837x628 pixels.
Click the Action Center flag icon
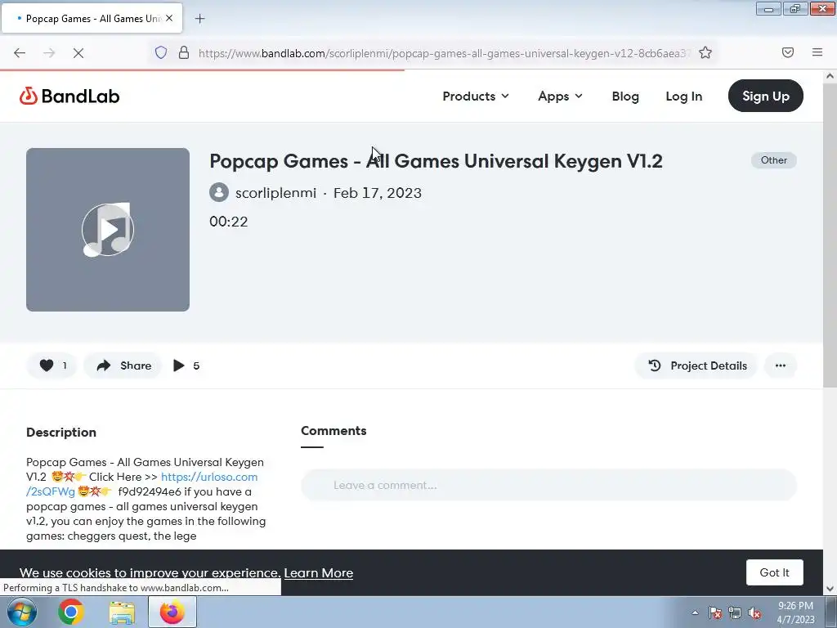(x=715, y=613)
